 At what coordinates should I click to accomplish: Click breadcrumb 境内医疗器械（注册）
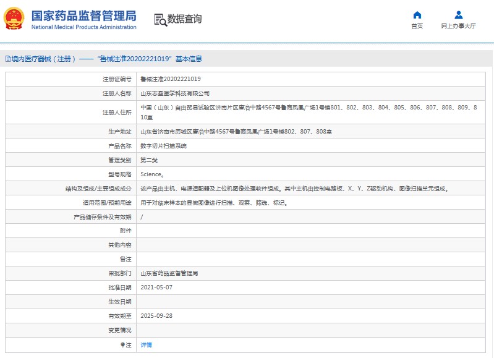pos(43,59)
